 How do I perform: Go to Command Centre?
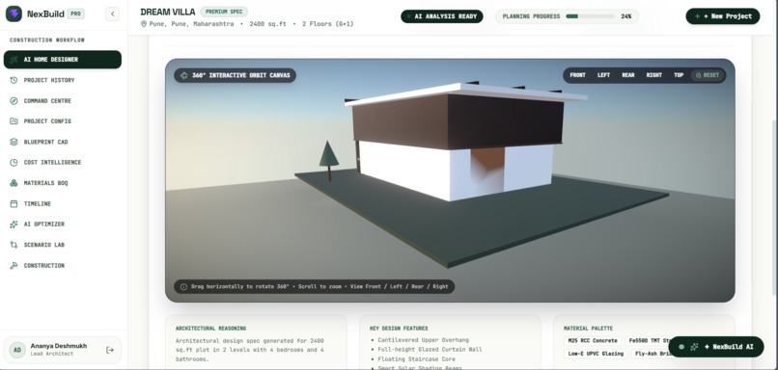[63, 100]
